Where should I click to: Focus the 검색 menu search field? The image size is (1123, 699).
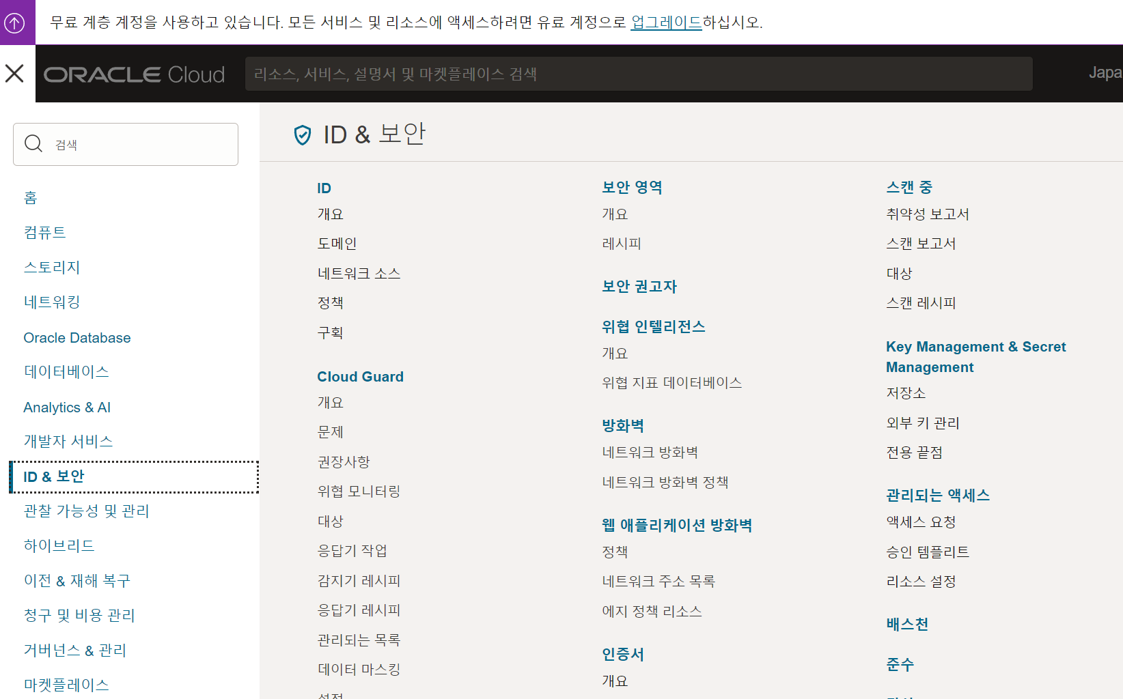[x=126, y=144]
